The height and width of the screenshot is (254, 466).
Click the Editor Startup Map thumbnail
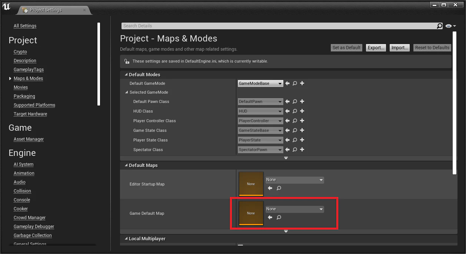(251, 184)
